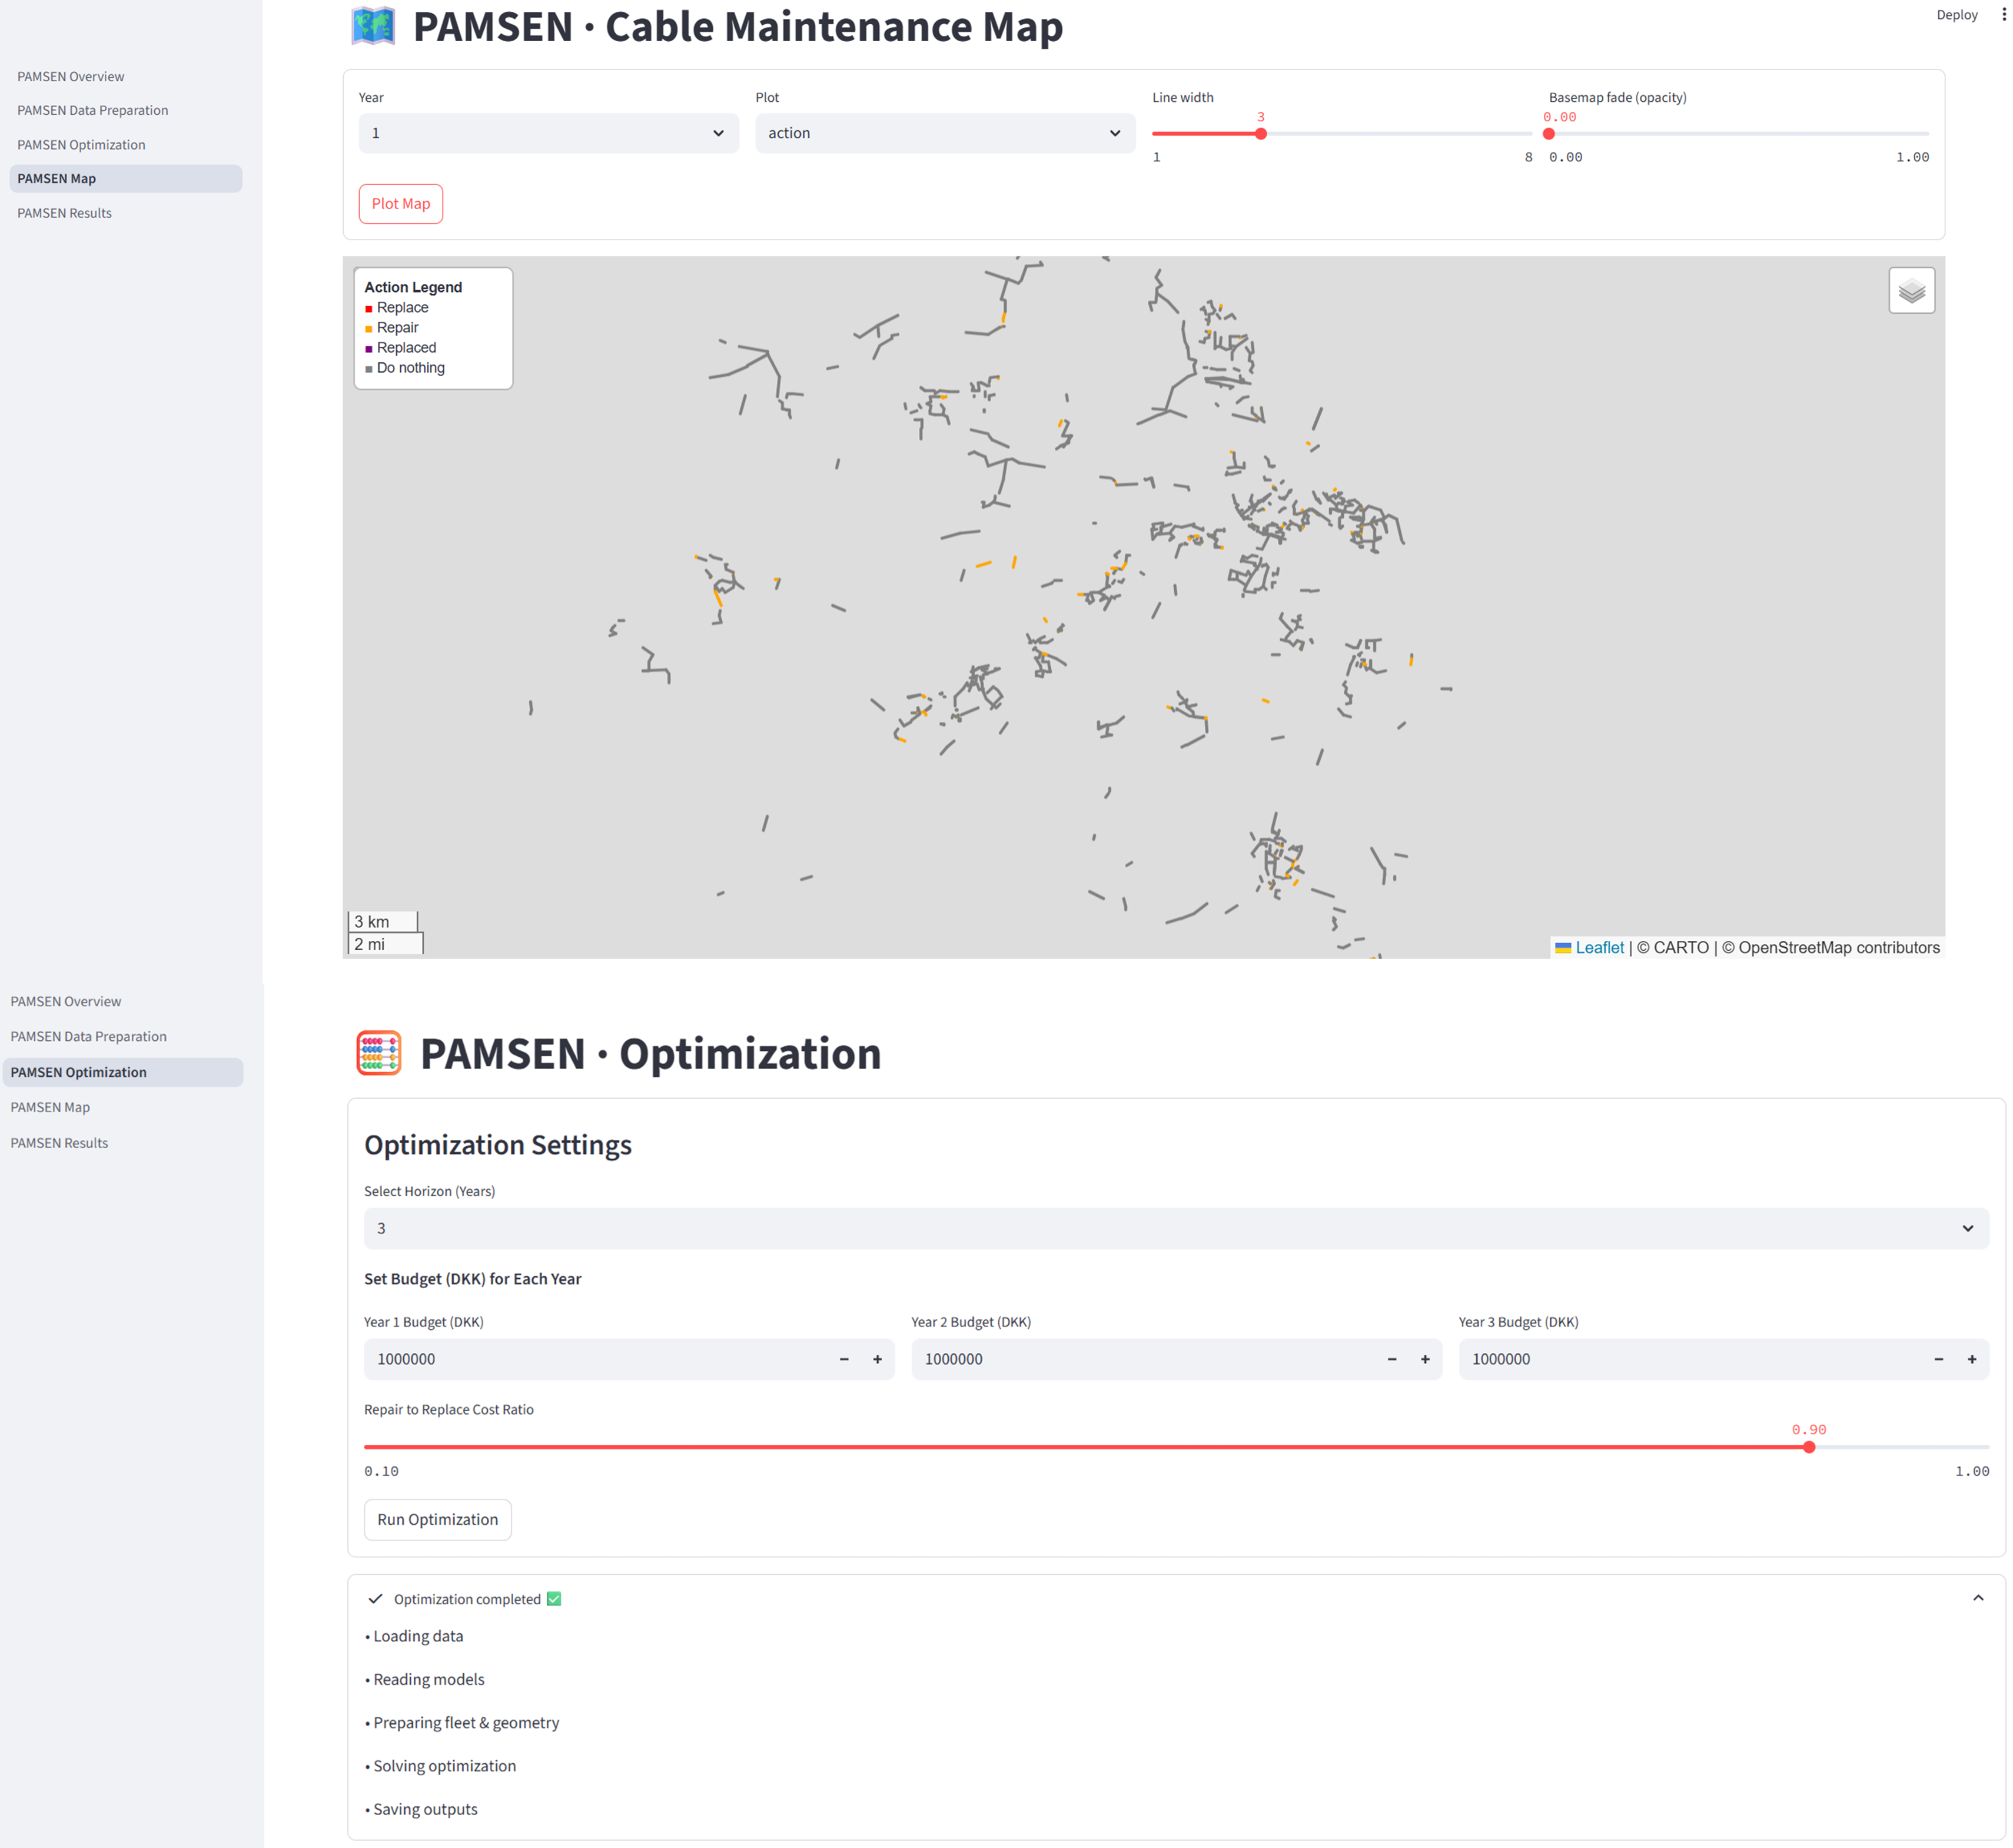Screen dimensions: 2013x1848
Task: Decrease Year 1 Budget with minus
Action: (844, 1359)
